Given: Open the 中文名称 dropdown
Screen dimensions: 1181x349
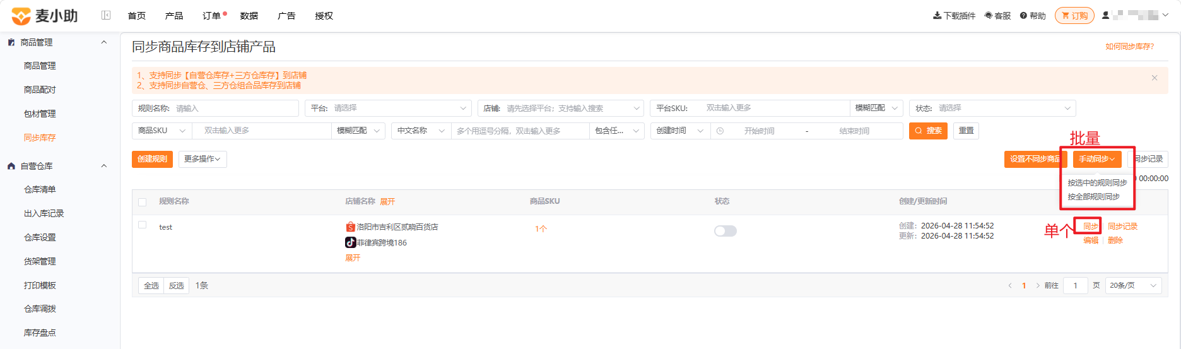Looking at the screenshot, I should (x=421, y=131).
